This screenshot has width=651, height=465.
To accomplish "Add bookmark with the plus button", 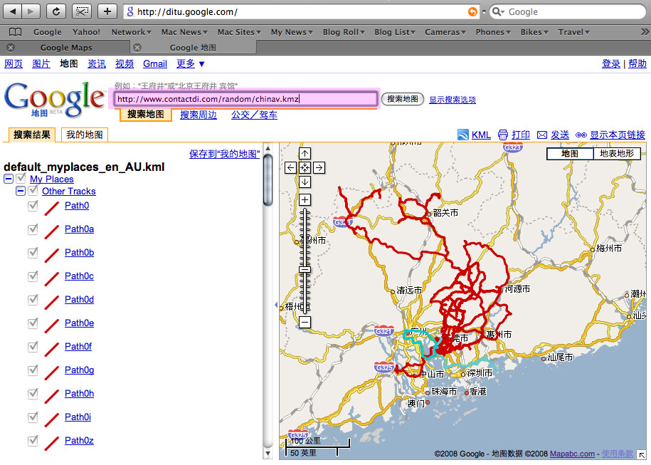I will coord(107,11).
